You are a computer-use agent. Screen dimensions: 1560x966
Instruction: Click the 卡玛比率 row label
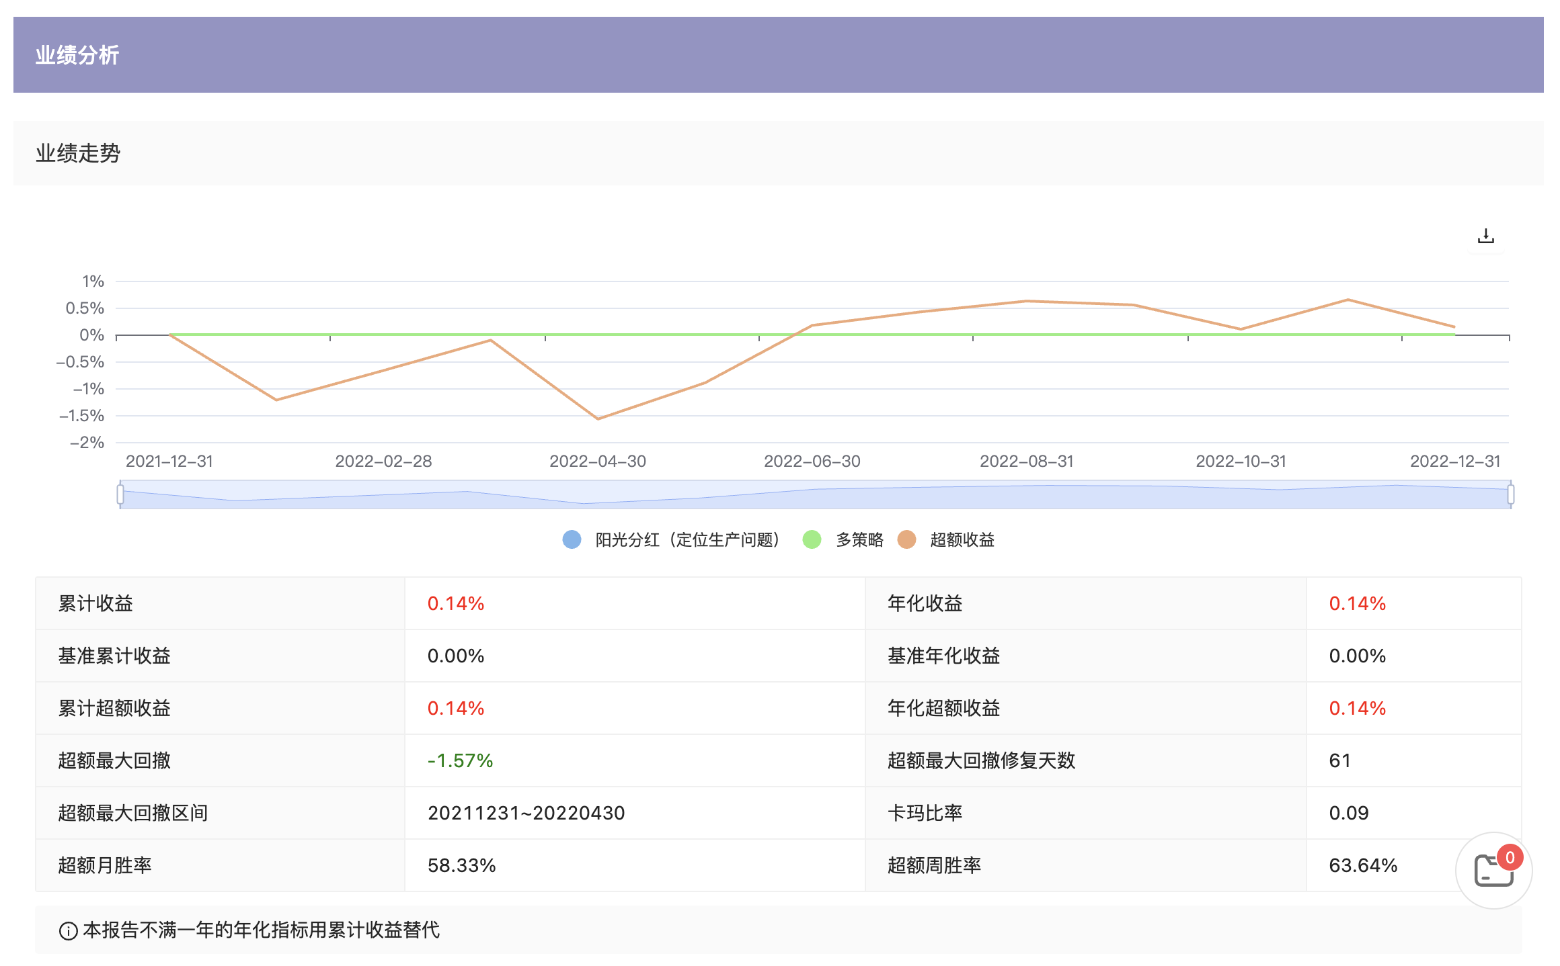click(x=925, y=813)
